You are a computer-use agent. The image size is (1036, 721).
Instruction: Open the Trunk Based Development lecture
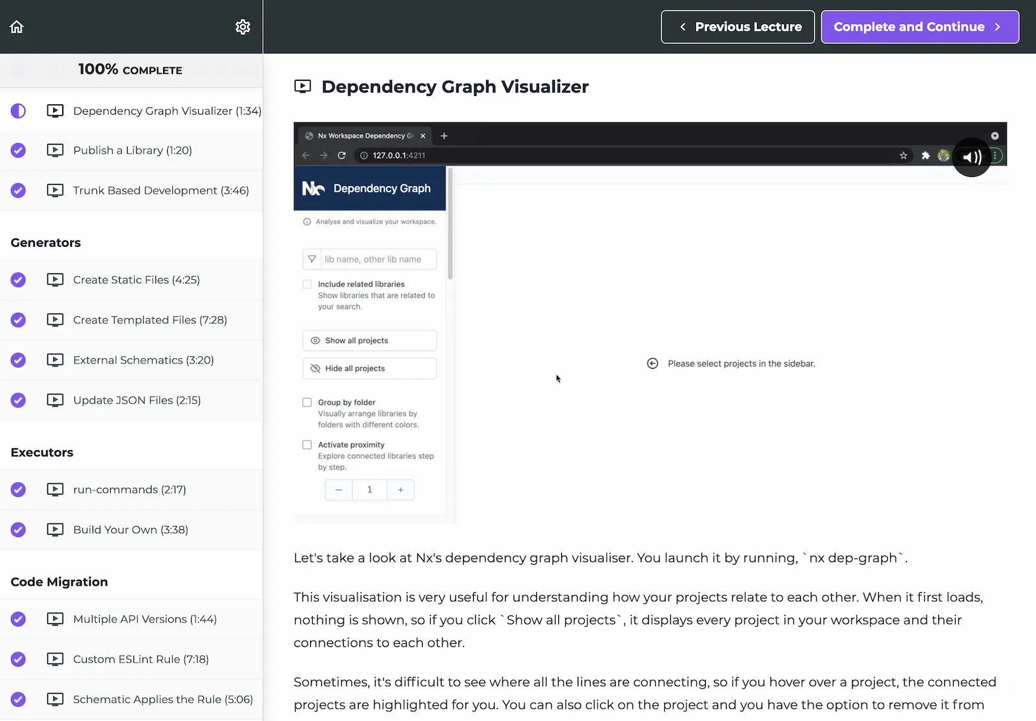tap(161, 190)
